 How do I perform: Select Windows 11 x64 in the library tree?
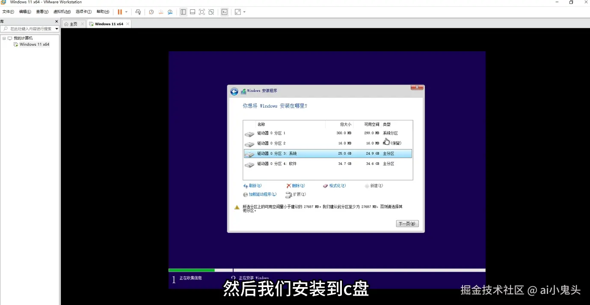pos(34,44)
